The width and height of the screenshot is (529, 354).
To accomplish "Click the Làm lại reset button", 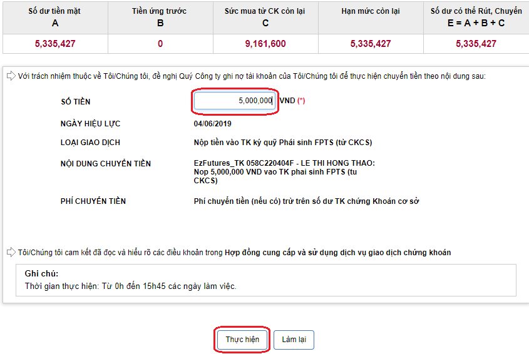I will click(x=294, y=340).
